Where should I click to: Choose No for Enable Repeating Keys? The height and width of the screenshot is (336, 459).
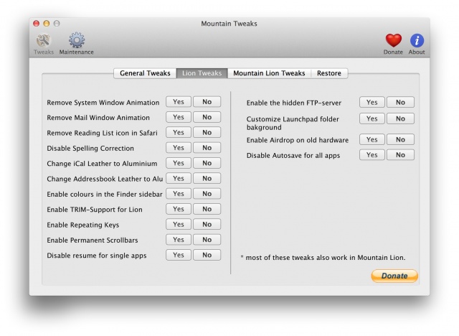(x=207, y=225)
